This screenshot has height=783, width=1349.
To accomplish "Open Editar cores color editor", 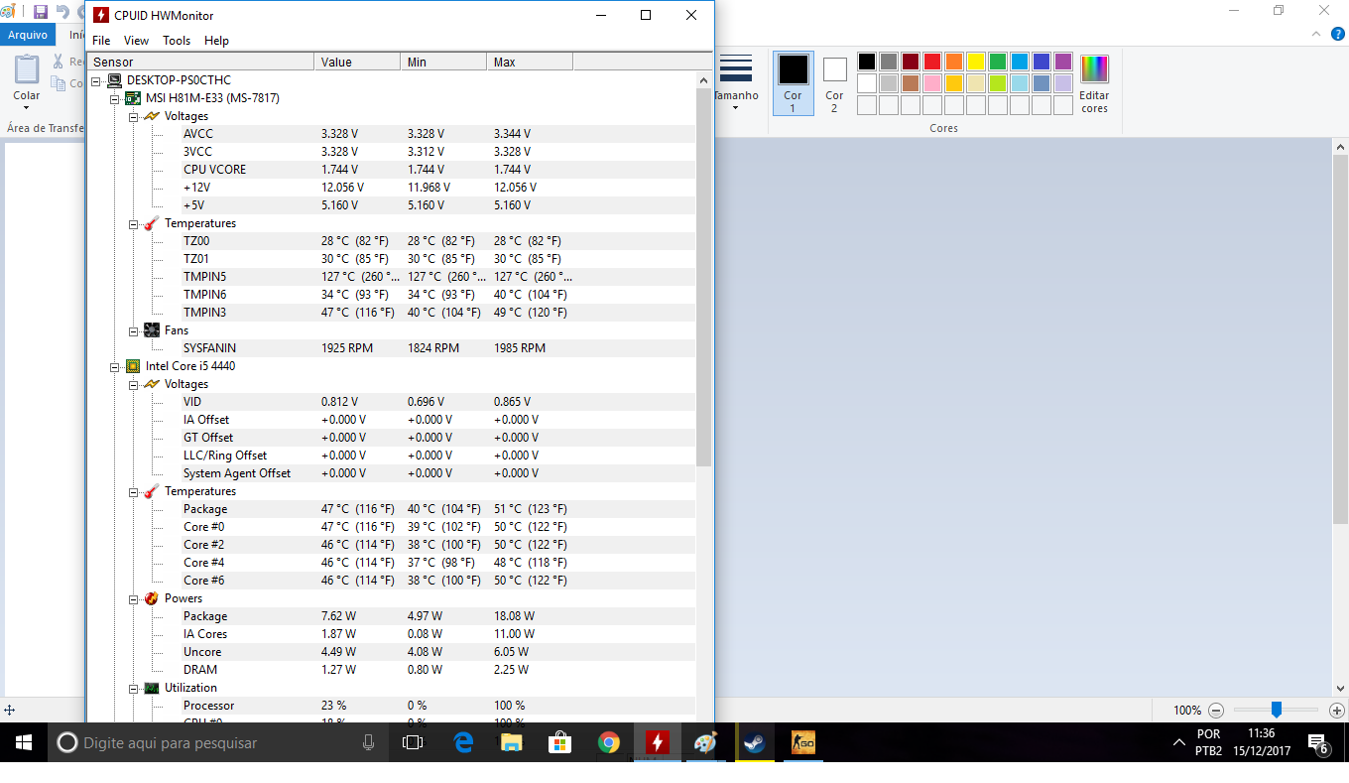I will [x=1094, y=83].
